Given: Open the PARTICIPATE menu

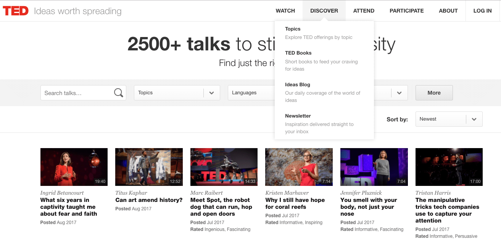Looking at the screenshot, I should [x=406, y=11].
